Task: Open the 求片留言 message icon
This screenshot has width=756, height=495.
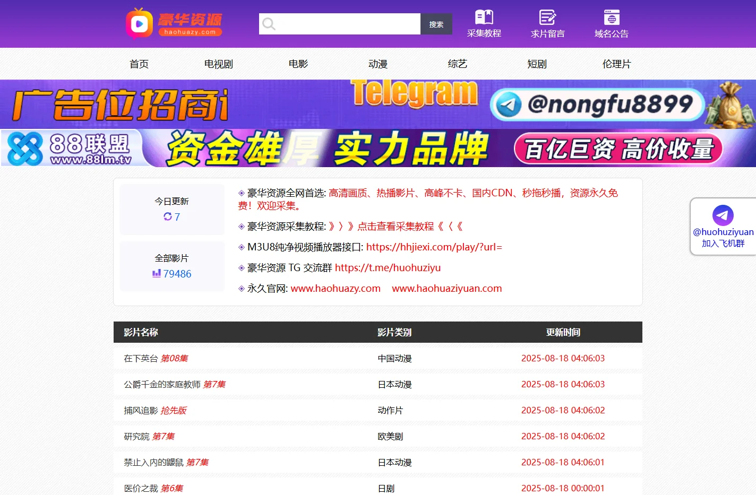Action: pos(547,17)
